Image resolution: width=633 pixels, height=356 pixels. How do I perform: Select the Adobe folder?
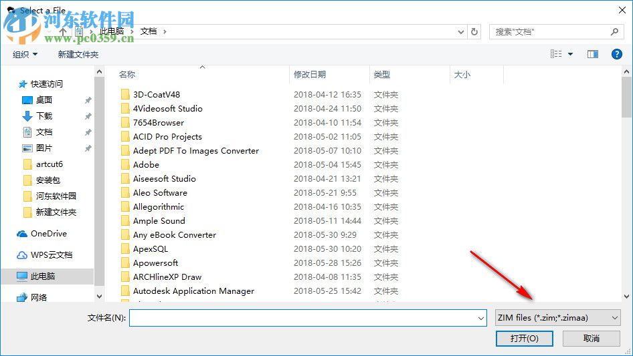click(x=146, y=165)
